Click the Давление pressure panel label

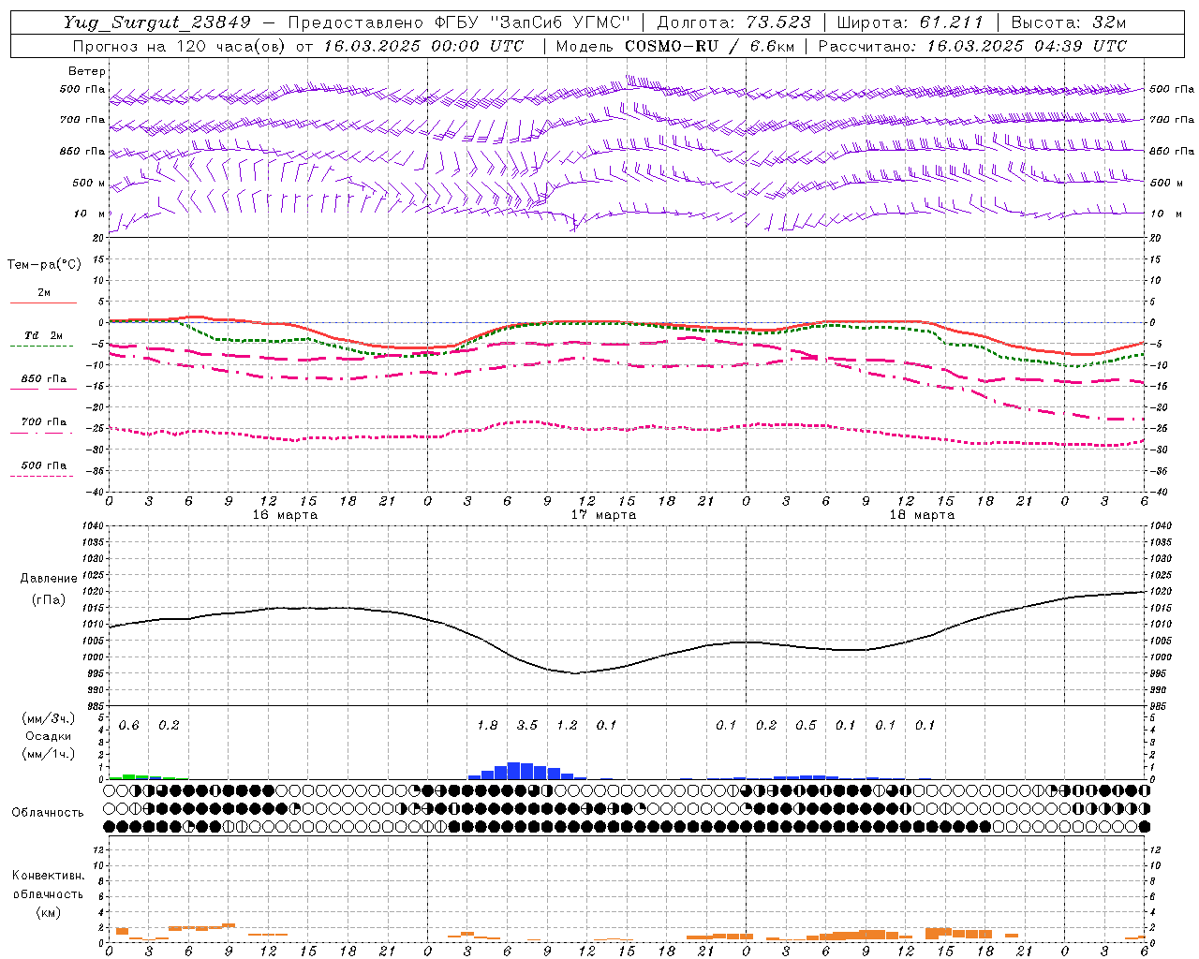point(49,579)
